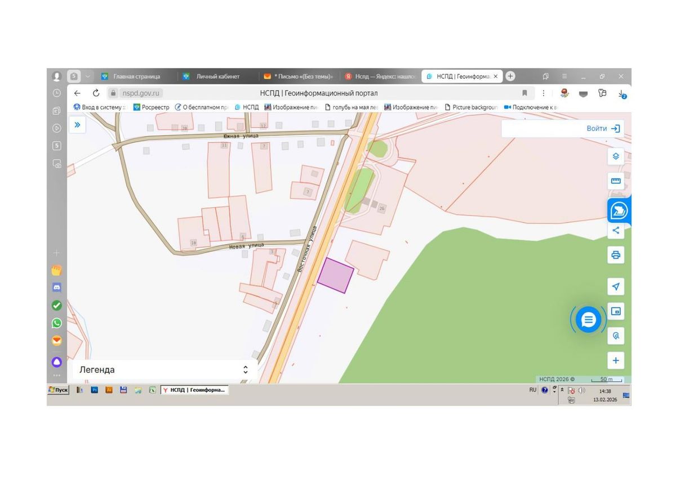Expand the left sidebar with double chevron
The width and height of the screenshot is (676, 477).
[77, 125]
